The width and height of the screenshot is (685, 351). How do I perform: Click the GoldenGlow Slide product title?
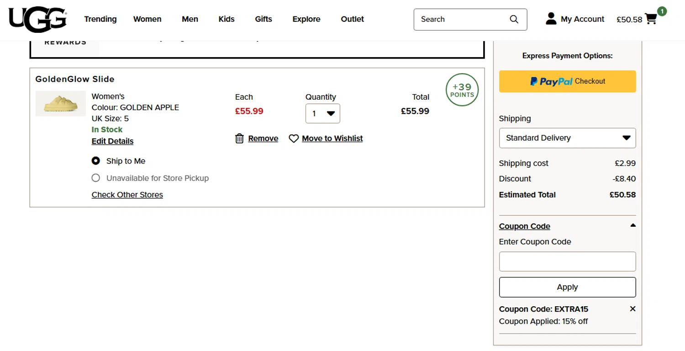coord(75,79)
